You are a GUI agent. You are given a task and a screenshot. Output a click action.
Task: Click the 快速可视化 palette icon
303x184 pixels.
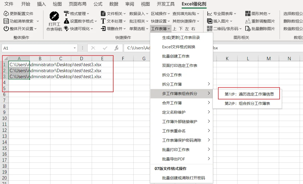[67, 29]
